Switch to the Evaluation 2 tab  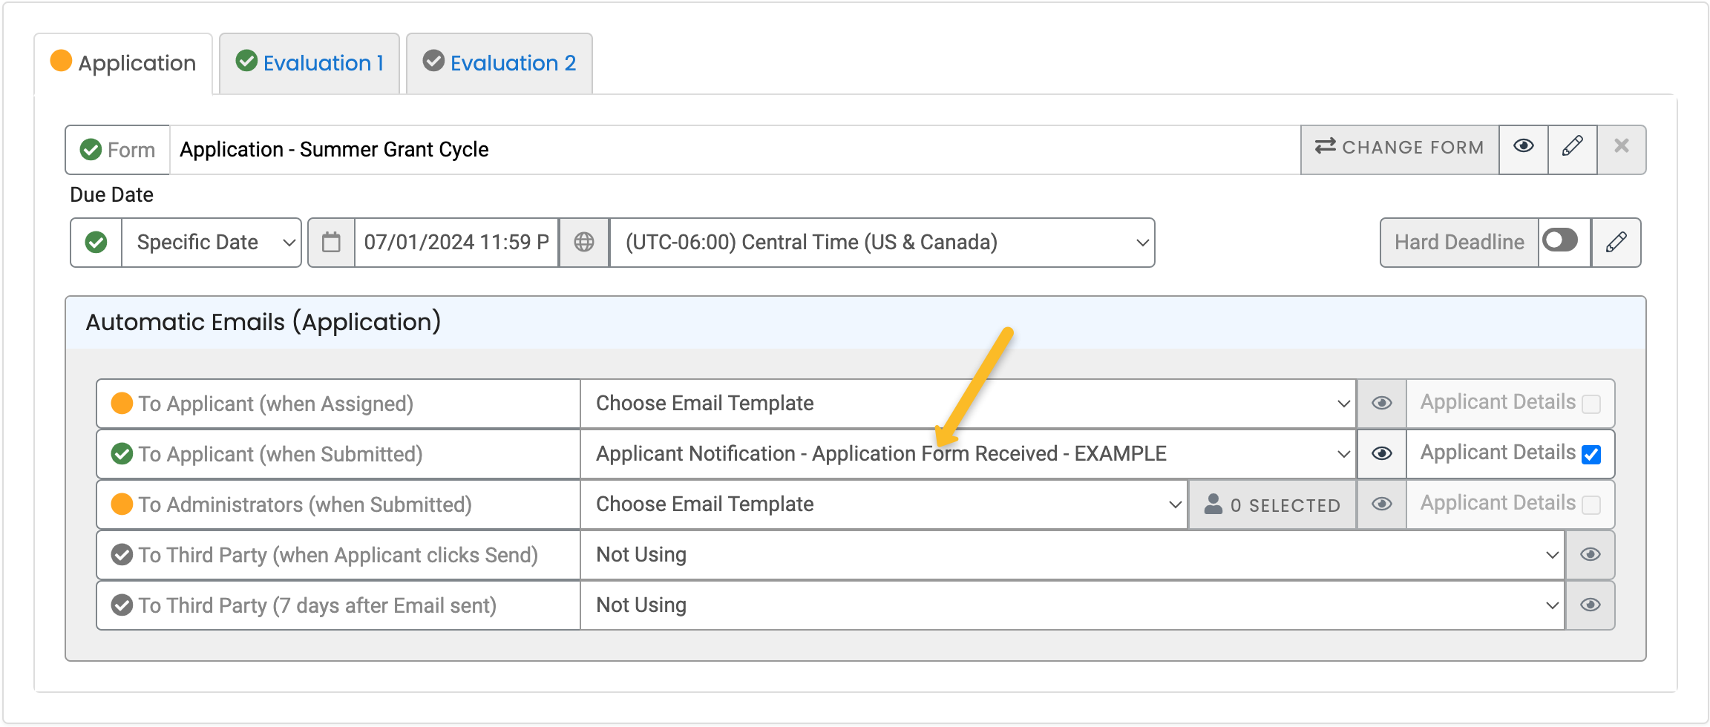tap(498, 62)
